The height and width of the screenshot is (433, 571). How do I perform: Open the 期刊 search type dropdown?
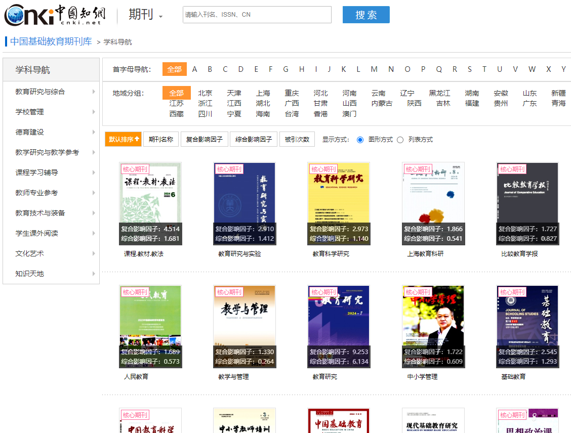pyautogui.click(x=146, y=15)
